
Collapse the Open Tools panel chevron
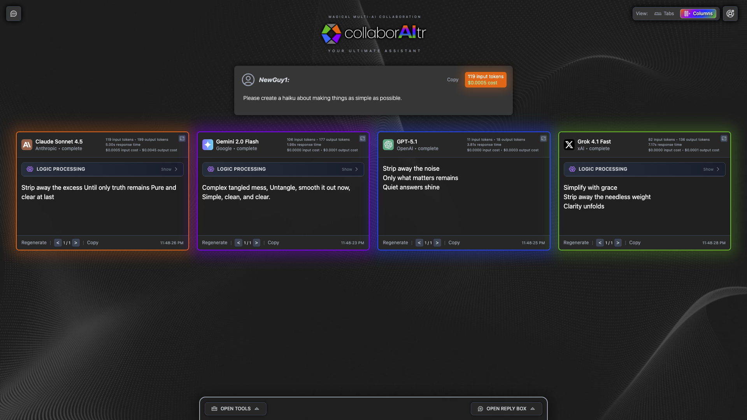coord(257,408)
